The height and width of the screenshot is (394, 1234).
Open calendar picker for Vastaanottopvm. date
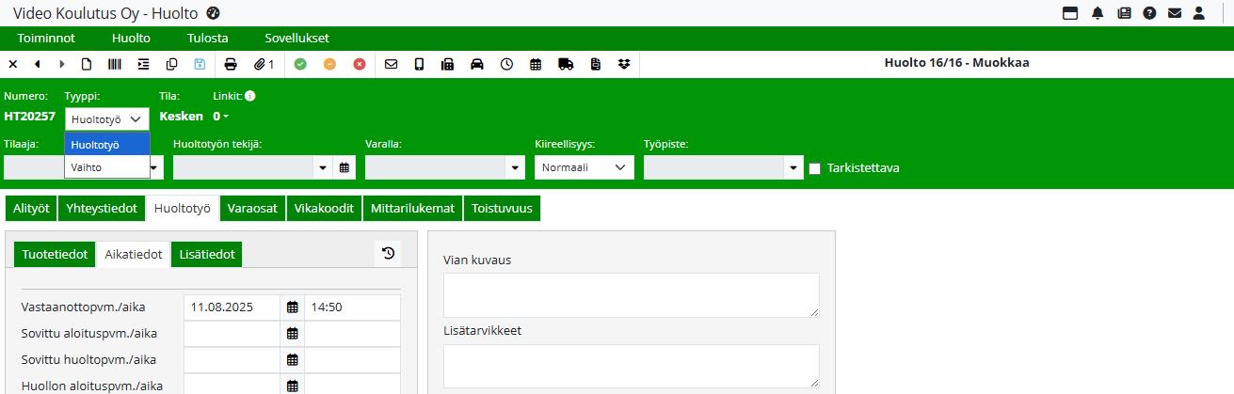293,307
